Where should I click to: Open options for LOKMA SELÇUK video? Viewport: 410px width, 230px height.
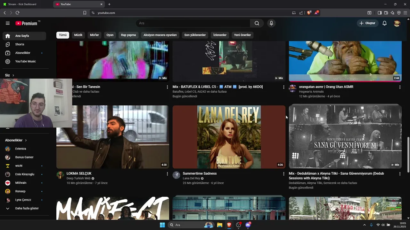click(167, 174)
